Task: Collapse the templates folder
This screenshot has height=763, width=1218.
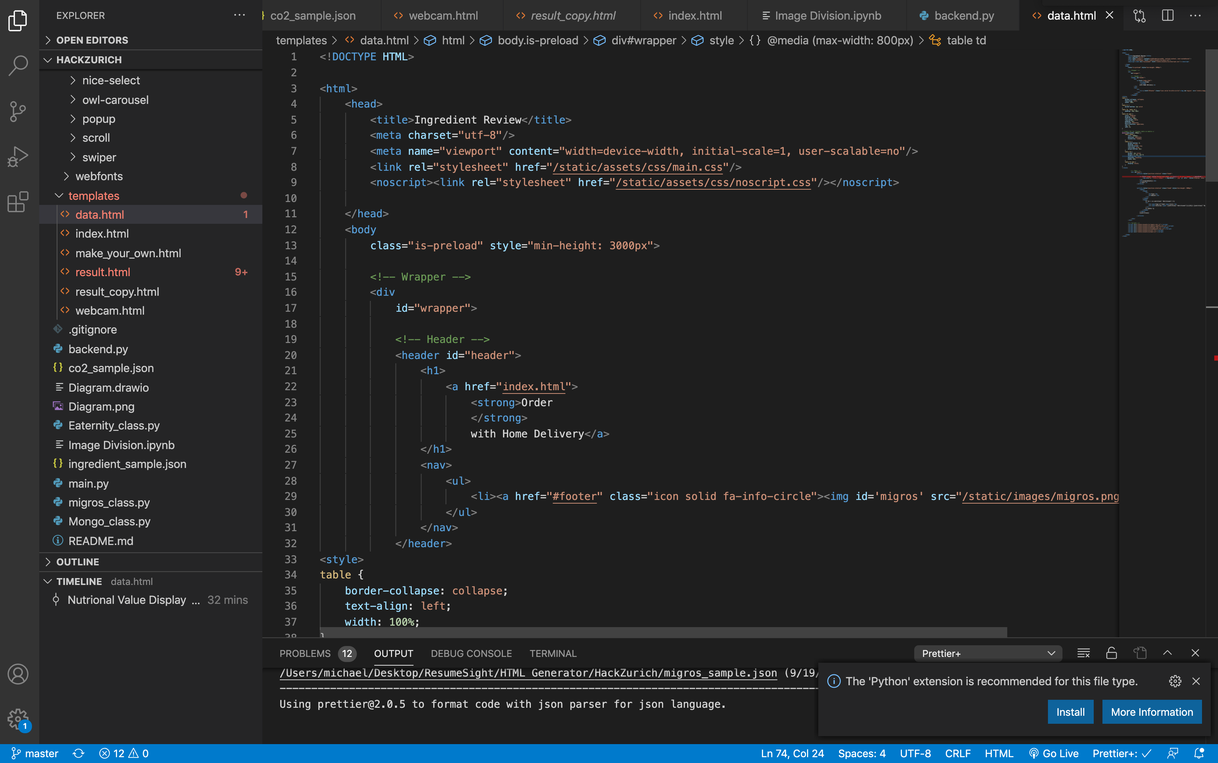Action: pyautogui.click(x=94, y=196)
